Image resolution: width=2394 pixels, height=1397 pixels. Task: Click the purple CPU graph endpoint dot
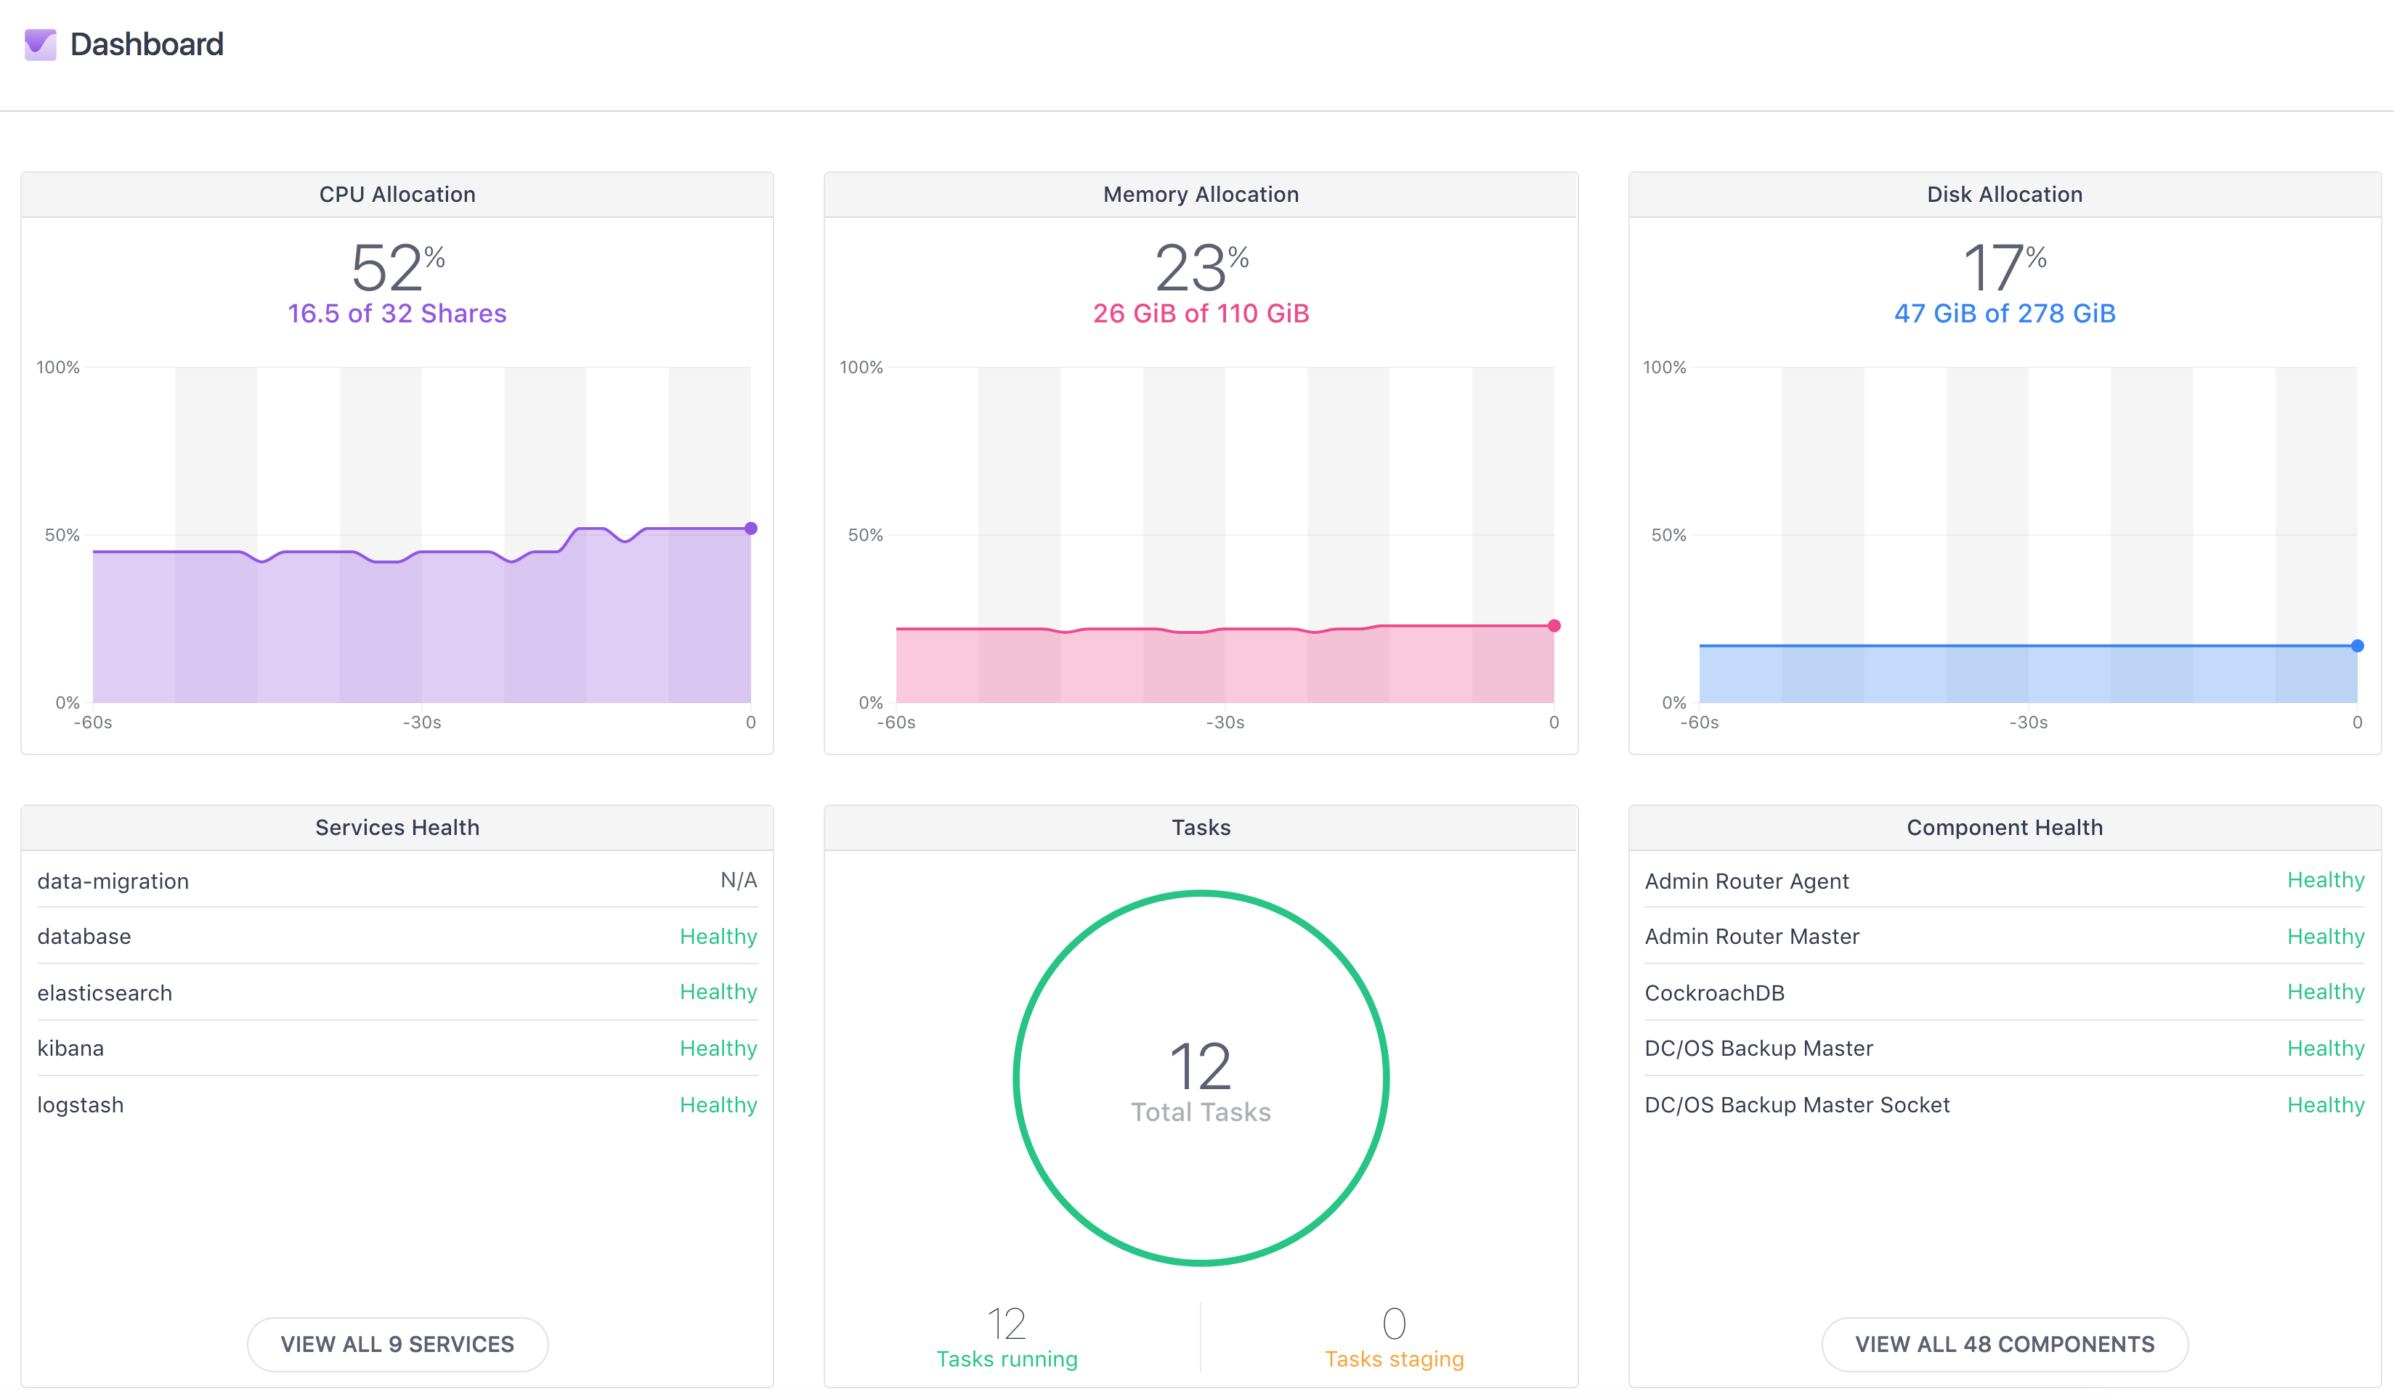750,528
